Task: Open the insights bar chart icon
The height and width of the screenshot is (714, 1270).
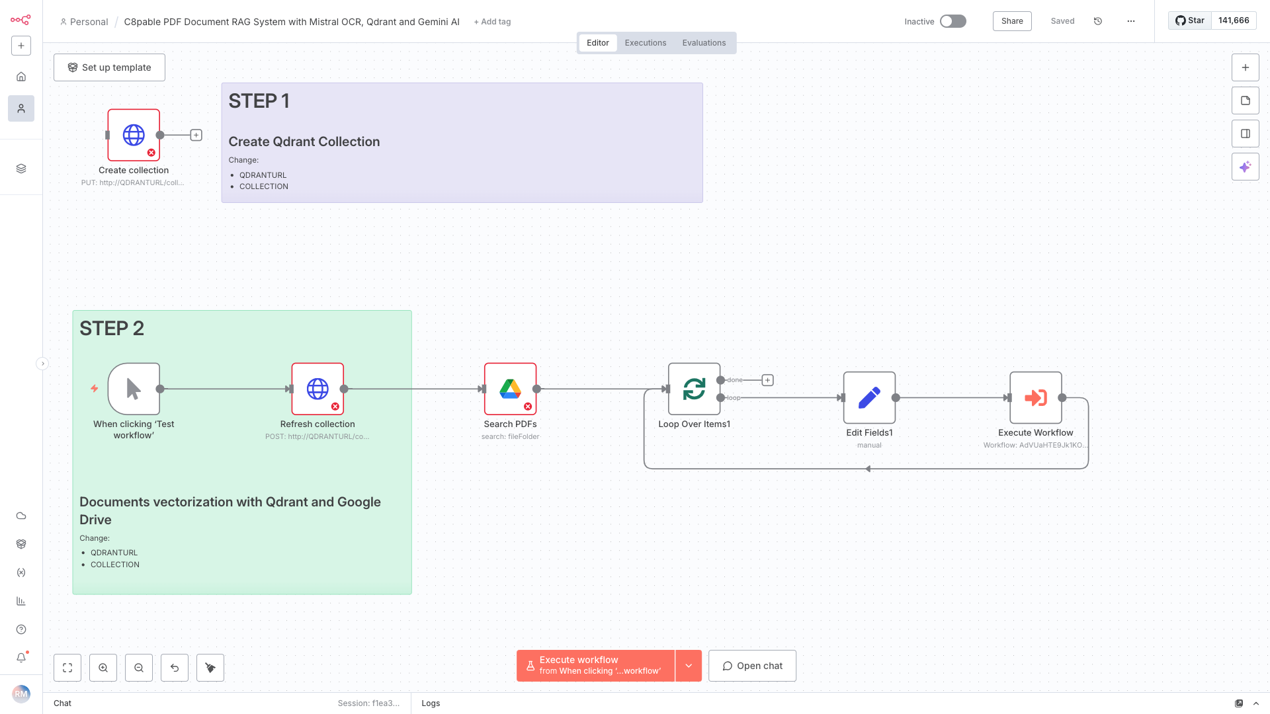Action: [21, 601]
